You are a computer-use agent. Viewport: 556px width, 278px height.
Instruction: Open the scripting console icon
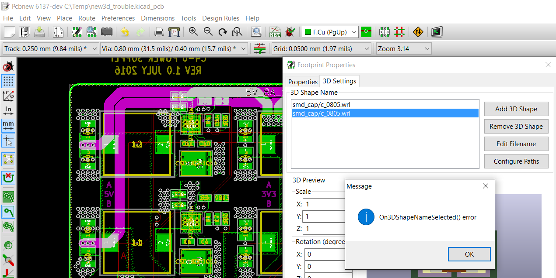pyautogui.click(x=437, y=32)
